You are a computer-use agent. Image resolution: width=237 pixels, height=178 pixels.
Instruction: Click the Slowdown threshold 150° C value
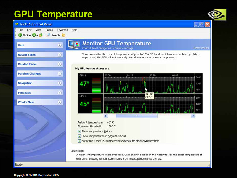click(111, 126)
